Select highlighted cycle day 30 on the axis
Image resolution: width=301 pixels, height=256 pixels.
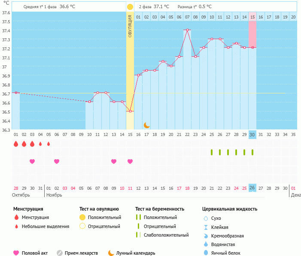pyautogui.click(x=252, y=134)
